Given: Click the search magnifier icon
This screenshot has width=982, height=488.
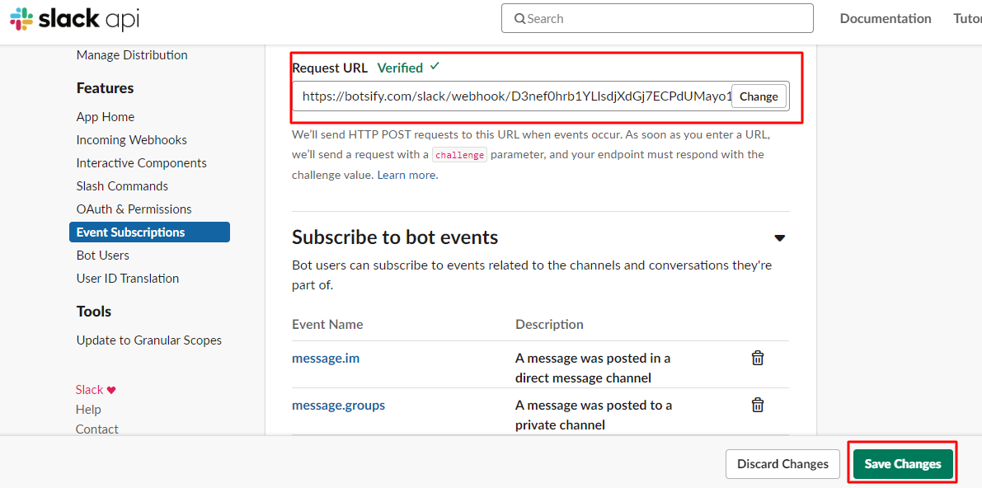Looking at the screenshot, I should pyautogui.click(x=520, y=19).
